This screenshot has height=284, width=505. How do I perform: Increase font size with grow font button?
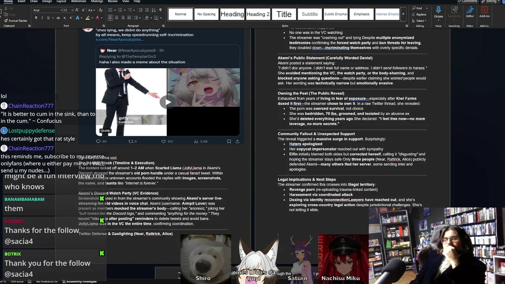[77, 10]
